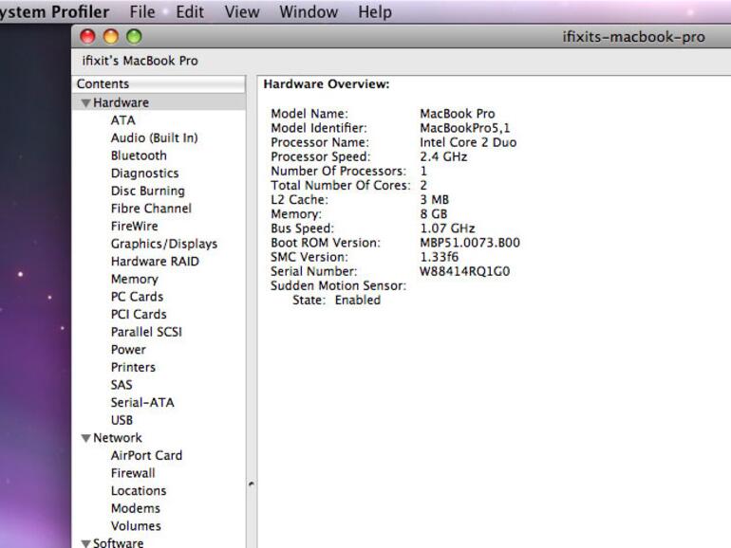Select Volumes under Network

[136, 526]
